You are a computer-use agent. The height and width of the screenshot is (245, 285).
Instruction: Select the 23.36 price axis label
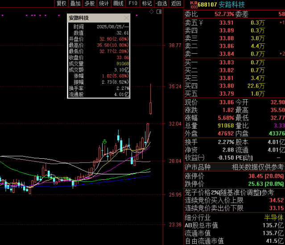pyautogui.click(x=175, y=225)
